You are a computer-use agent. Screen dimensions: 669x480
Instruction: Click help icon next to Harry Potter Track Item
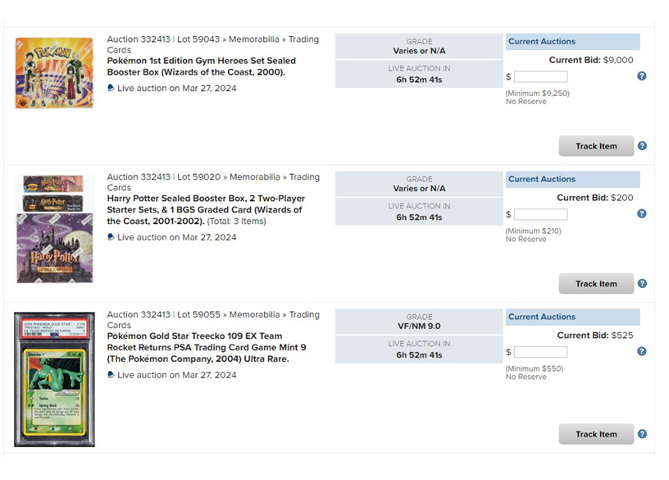[x=642, y=284]
